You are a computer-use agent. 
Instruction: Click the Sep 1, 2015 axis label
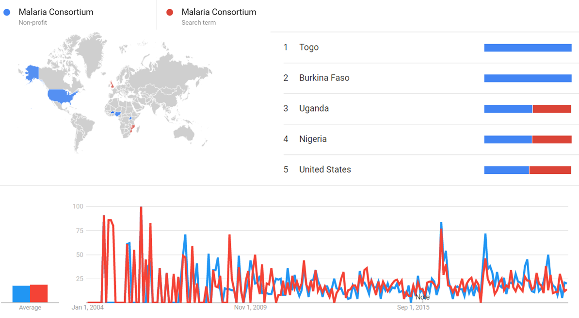click(413, 307)
